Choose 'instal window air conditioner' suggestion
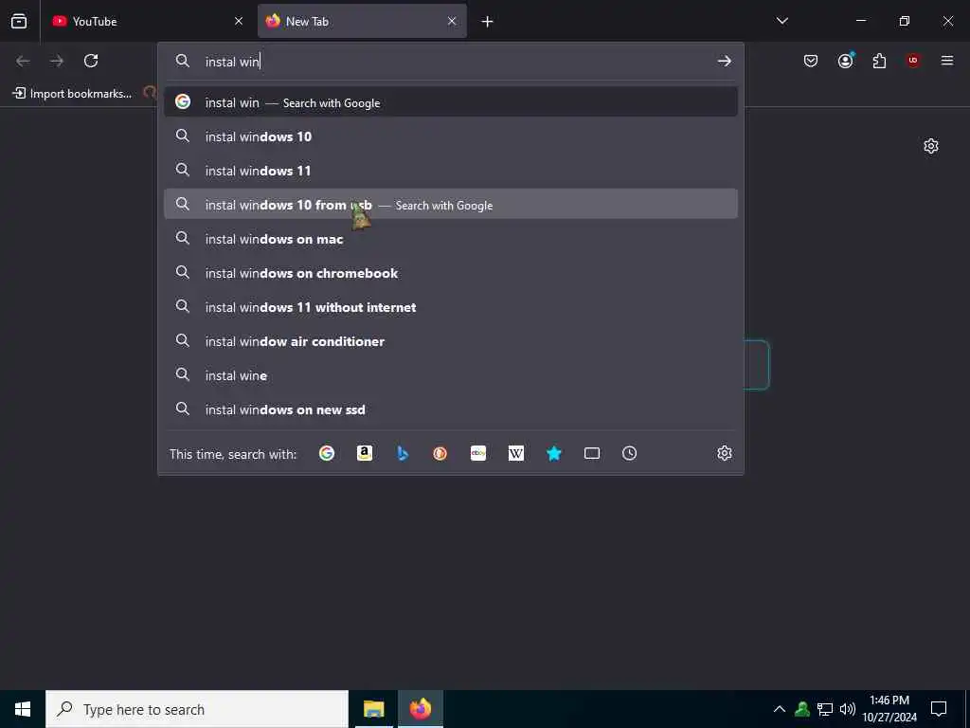 pyautogui.click(x=450, y=340)
